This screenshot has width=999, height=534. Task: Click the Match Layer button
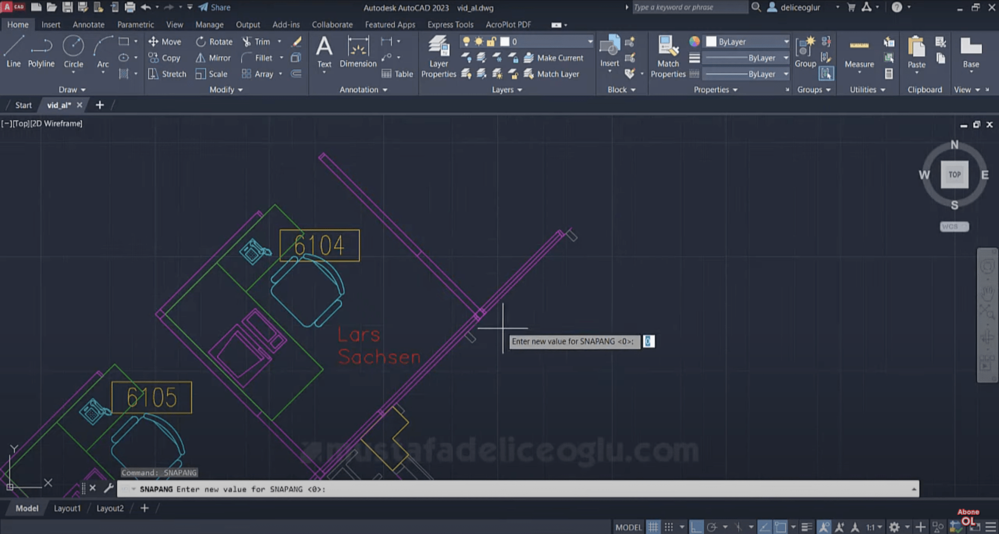click(552, 74)
